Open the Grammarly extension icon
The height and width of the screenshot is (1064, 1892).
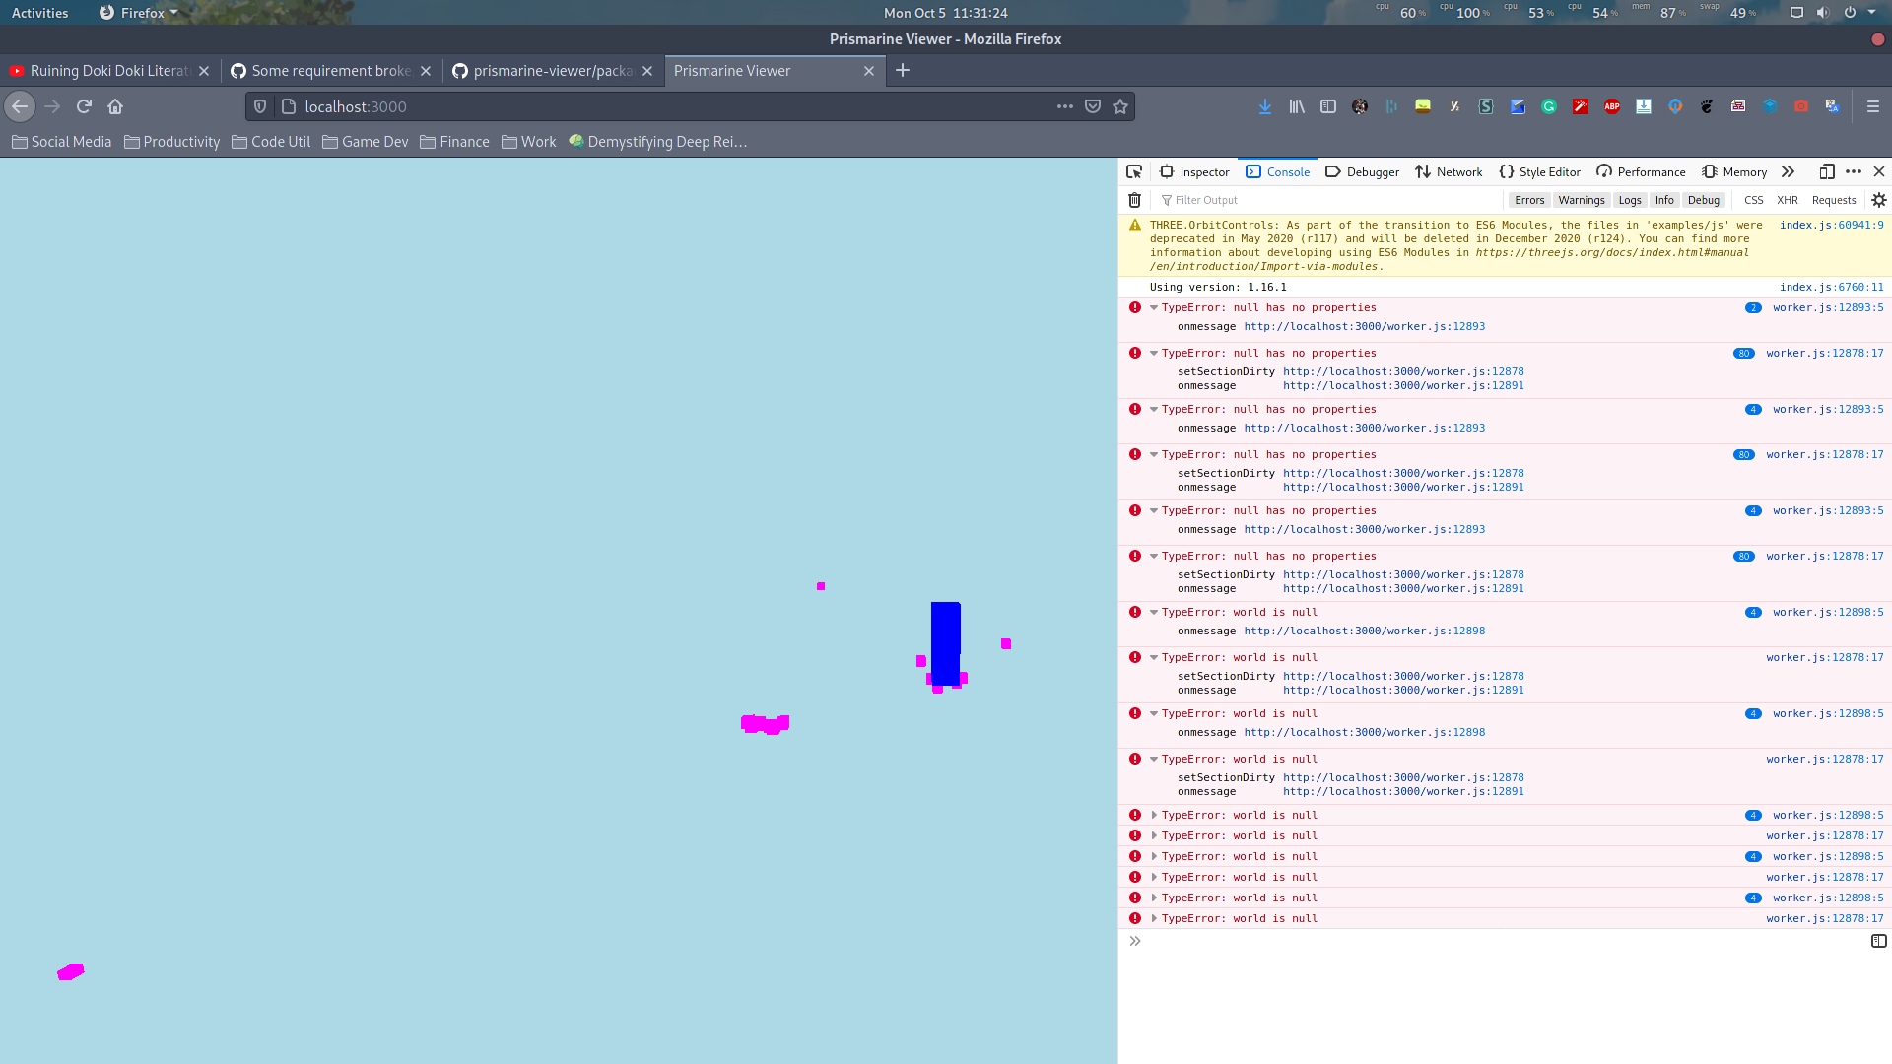pos(1548,106)
